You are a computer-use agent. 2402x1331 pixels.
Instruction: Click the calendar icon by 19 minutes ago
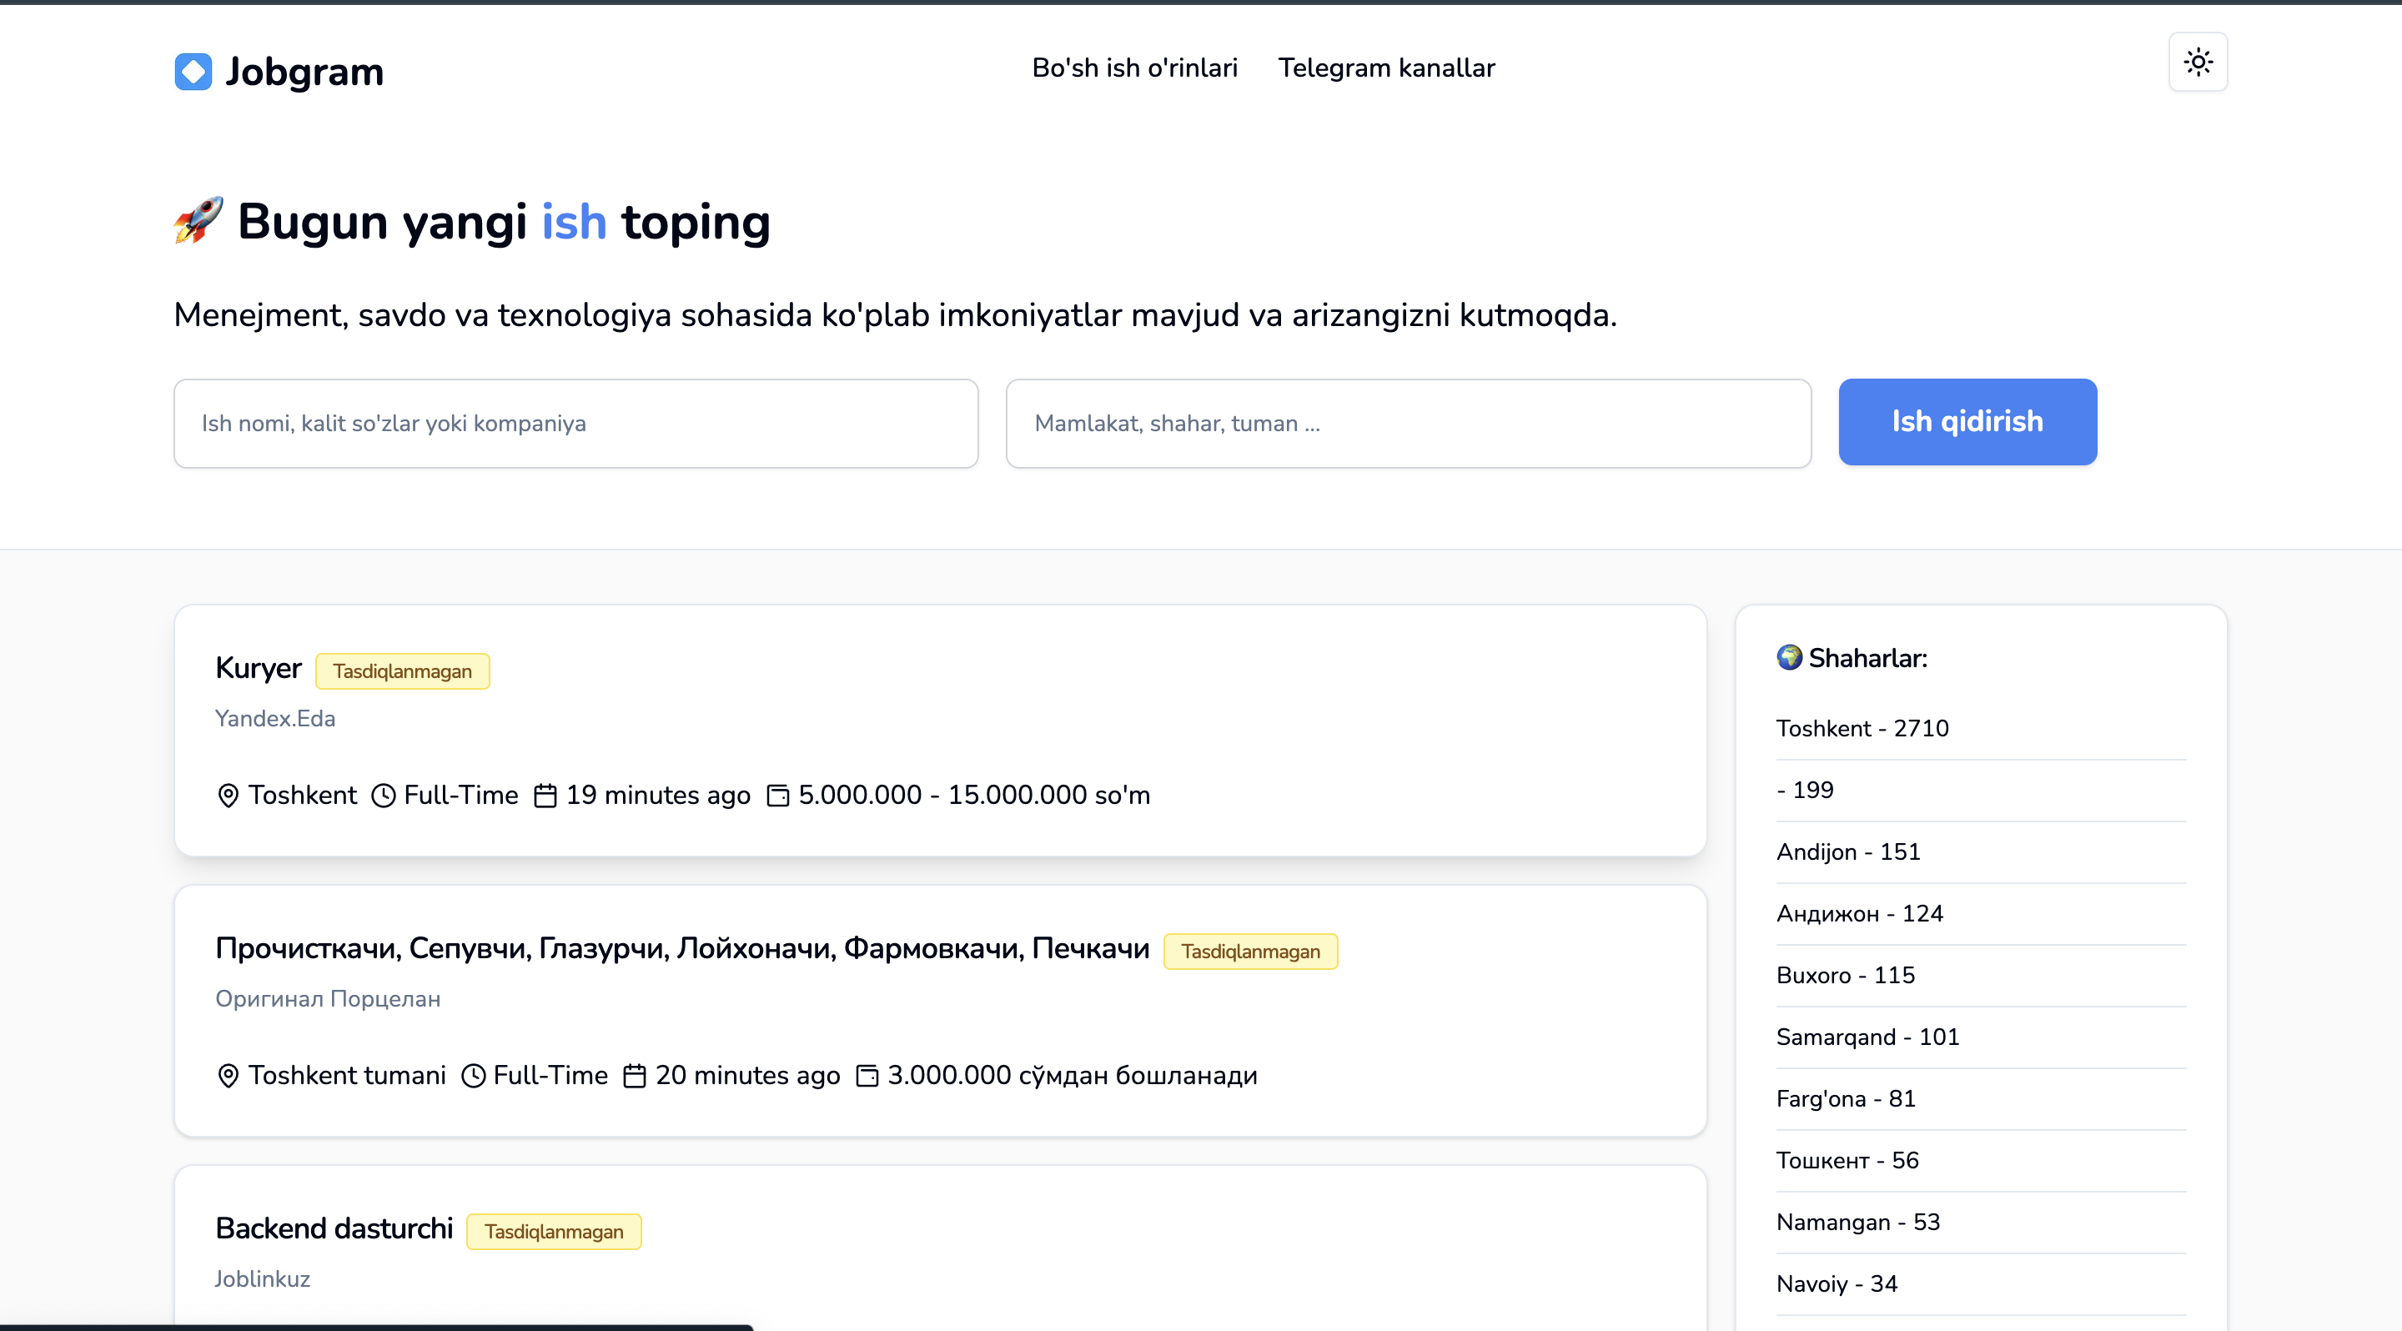[545, 796]
